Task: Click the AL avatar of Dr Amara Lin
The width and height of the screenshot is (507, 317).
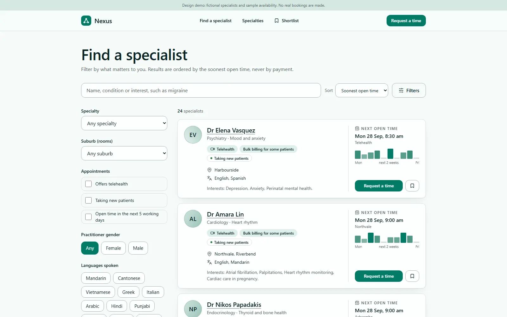Action: click(193, 219)
